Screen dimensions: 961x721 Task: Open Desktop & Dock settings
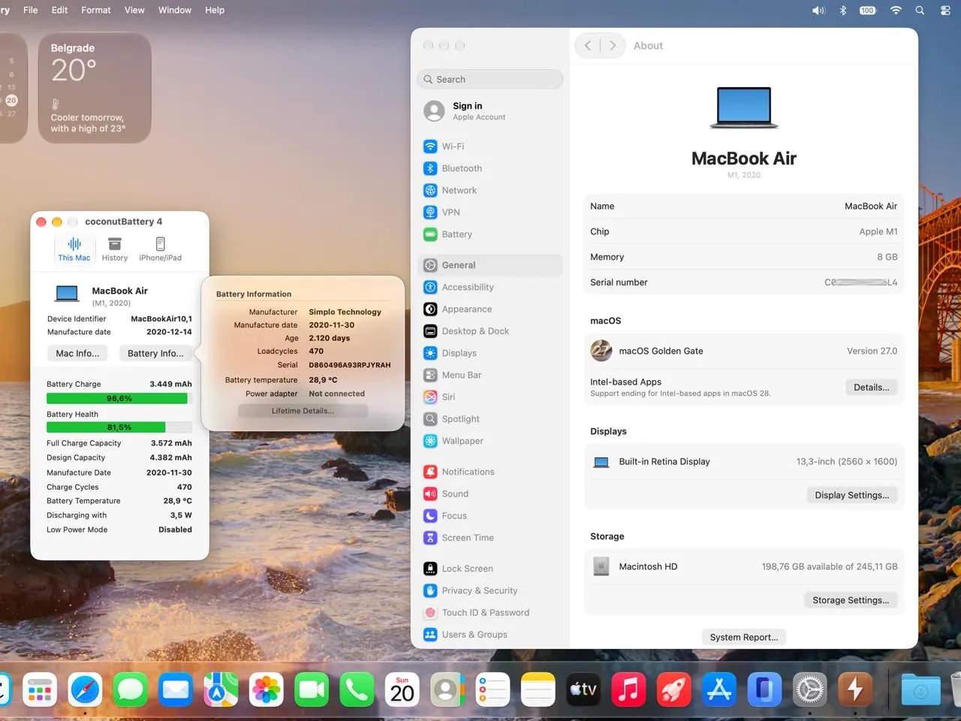[490, 331]
